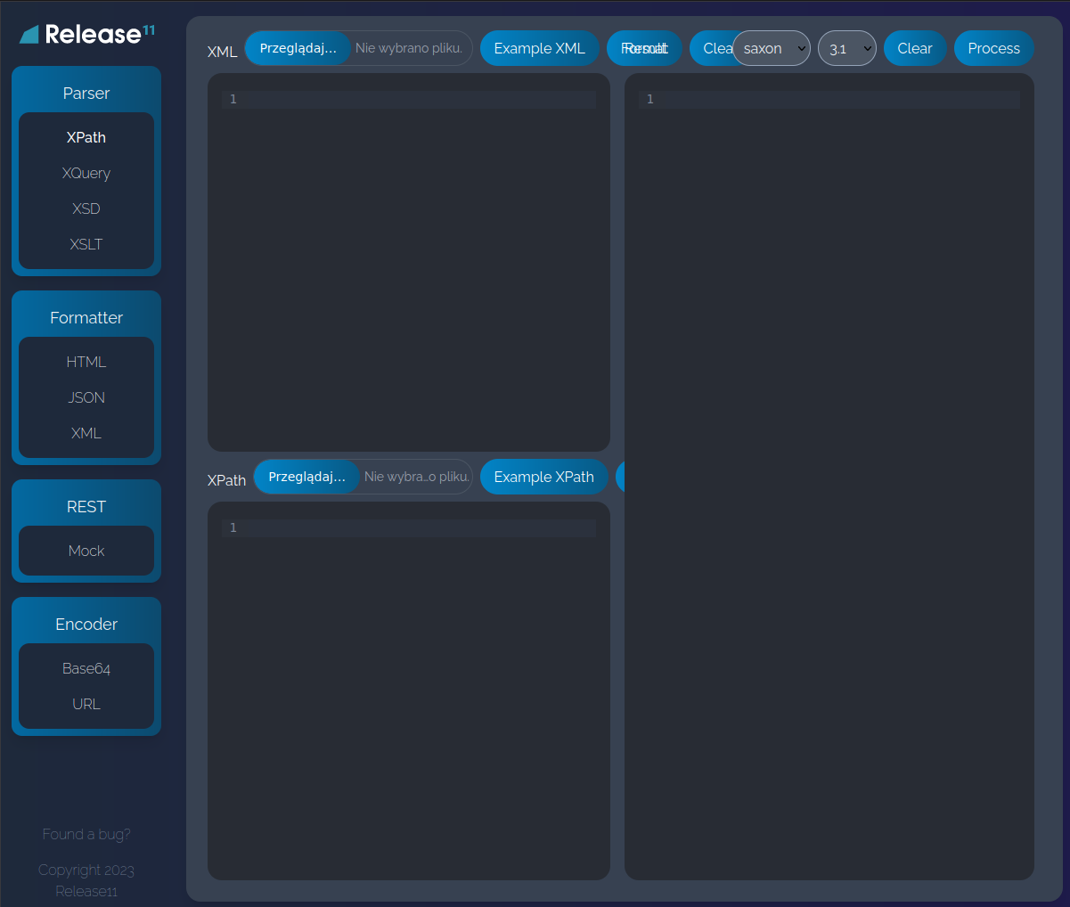Click the Found a bug? link
This screenshot has height=907, width=1070.
point(86,834)
